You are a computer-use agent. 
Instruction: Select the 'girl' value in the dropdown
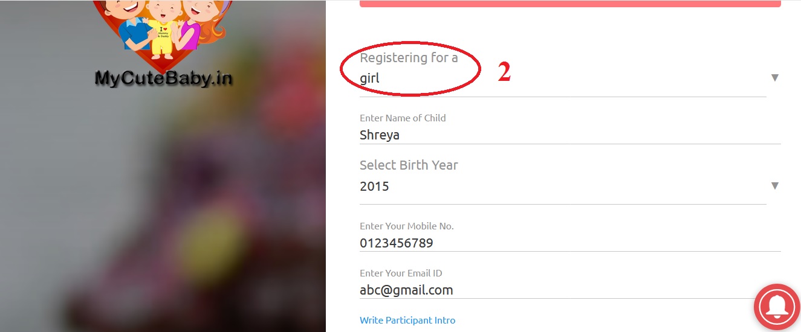pos(370,78)
